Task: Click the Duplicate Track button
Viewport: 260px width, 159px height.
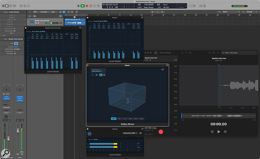Action: (34, 16)
